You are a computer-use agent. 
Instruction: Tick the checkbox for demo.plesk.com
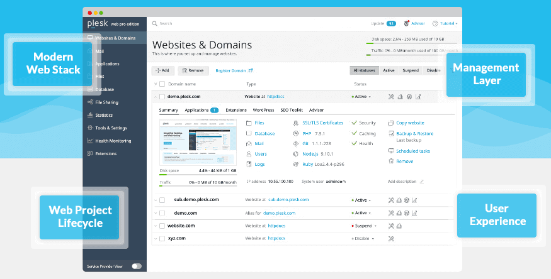click(x=162, y=97)
